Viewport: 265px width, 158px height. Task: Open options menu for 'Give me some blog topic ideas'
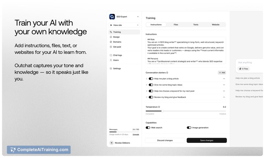click(x=224, y=85)
